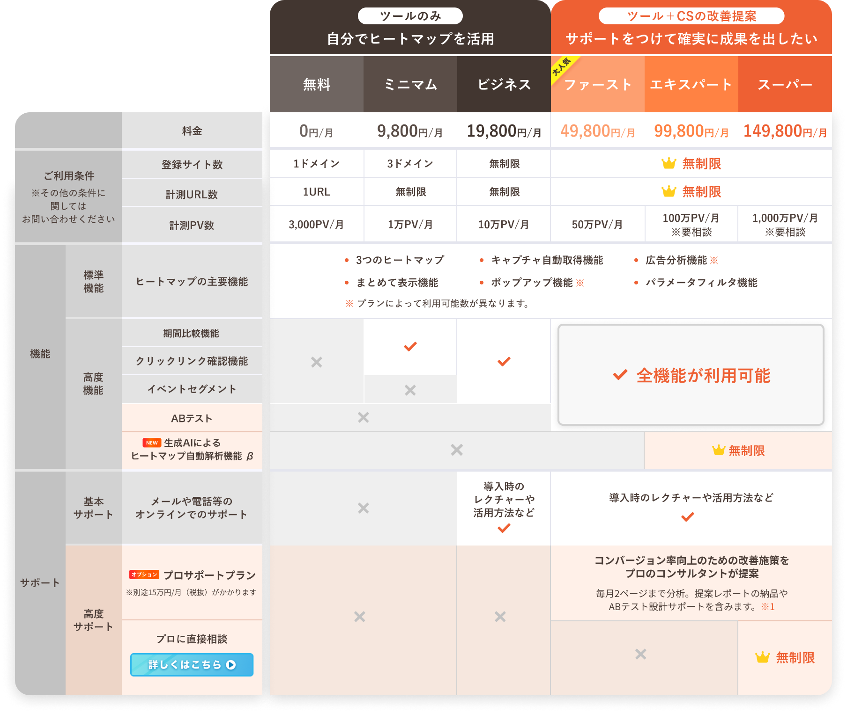The height and width of the screenshot is (713, 847).
Task: Click the ABテスト row label
Action: [192, 418]
